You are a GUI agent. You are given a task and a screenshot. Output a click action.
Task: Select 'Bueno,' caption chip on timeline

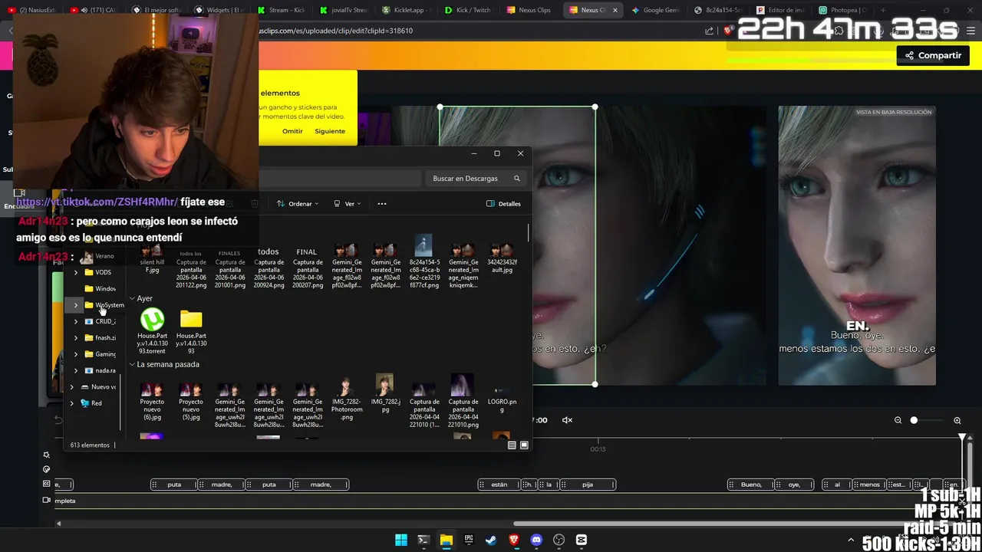coord(750,485)
